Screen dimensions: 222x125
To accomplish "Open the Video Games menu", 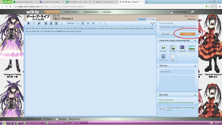I will tap(72, 12).
